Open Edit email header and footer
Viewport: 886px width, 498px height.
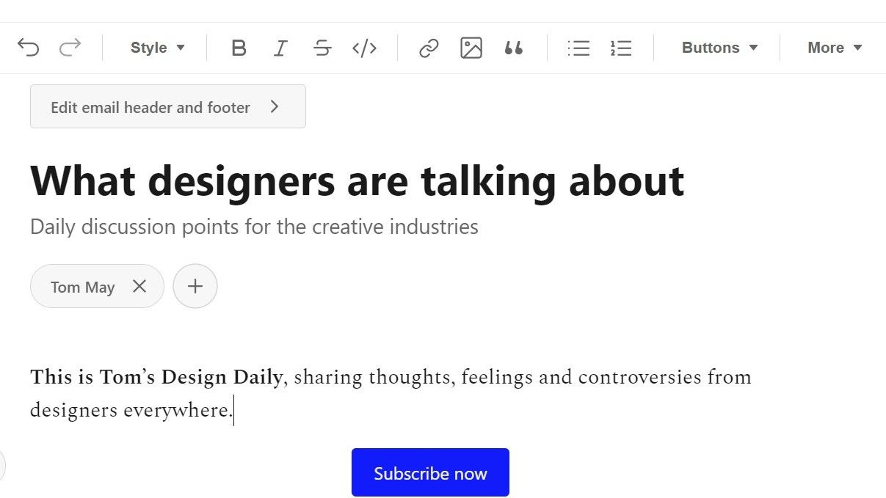168,106
